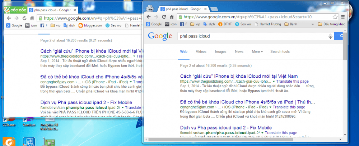Translate thegioididong result page in Chrome
Image resolution: width=359 pixels, height=146 pixels.
(292, 82)
